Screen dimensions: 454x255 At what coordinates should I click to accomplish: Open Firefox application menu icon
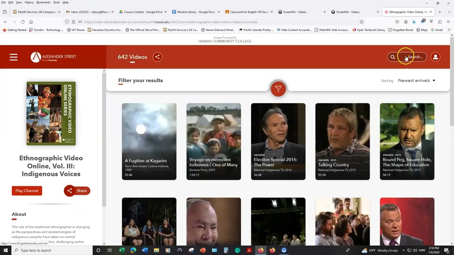point(449,22)
